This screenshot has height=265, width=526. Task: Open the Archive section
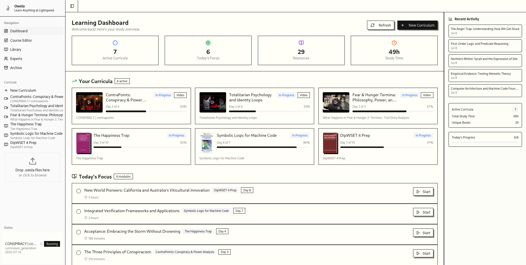coord(16,68)
